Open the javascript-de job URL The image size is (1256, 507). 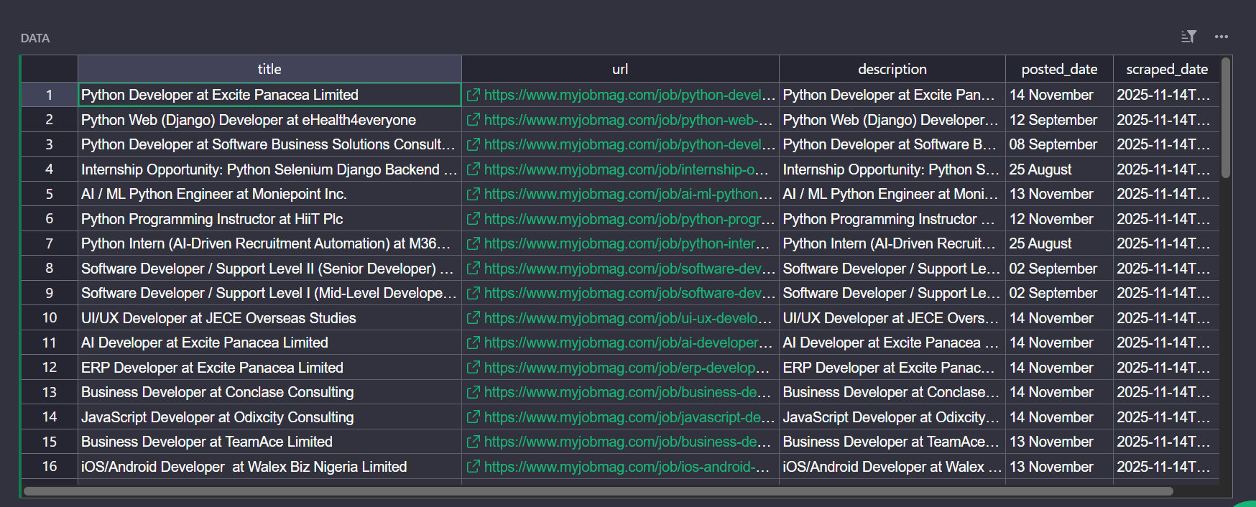[629, 417]
